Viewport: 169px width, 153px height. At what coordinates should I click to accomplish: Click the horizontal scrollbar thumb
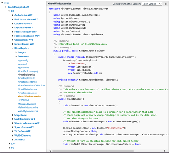pos(93,151)
